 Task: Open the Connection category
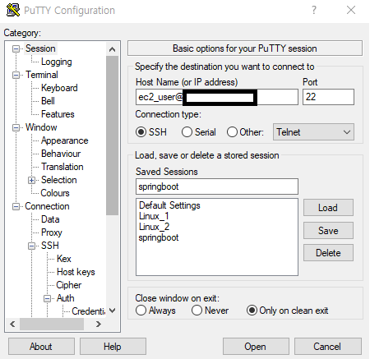47,206
